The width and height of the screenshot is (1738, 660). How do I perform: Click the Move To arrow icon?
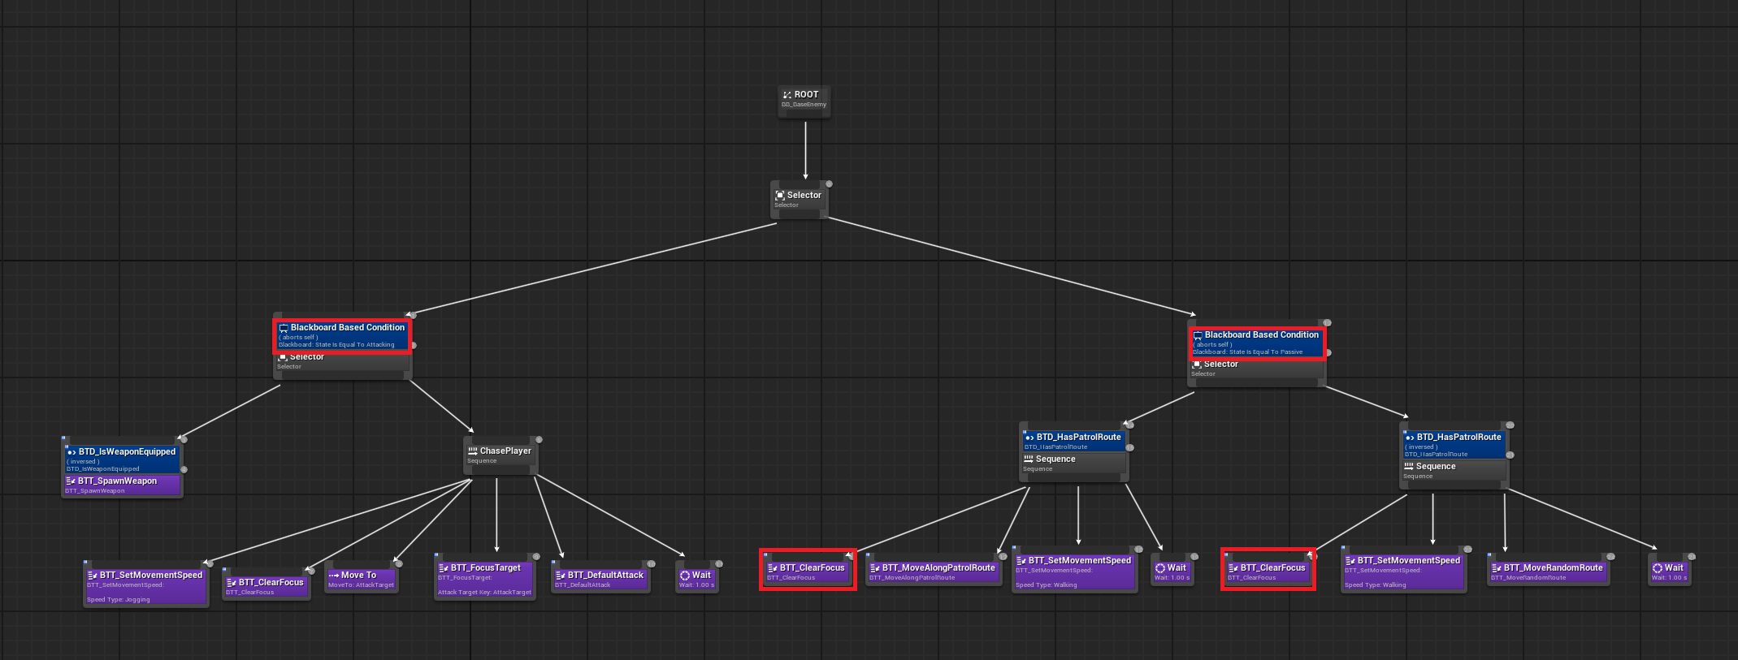pyautogui.click(x=333, y=576)
